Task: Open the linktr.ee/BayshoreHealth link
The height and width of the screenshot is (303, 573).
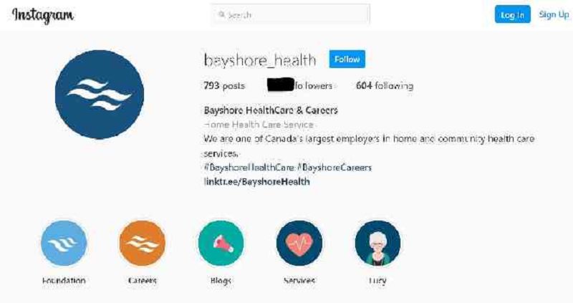Action: pos(257,182)
